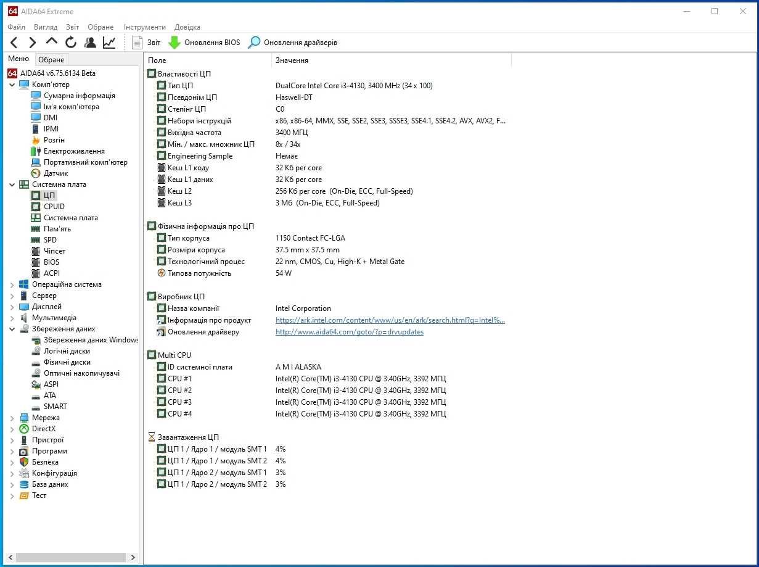Open the aida64.com driver updates link
Screen dimensions: 759x567
pyautogui.click(x=350, y=332)
